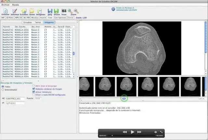
Task: Click the 'Miniaturas finalizadas' log line
Action: click(90, 113)
